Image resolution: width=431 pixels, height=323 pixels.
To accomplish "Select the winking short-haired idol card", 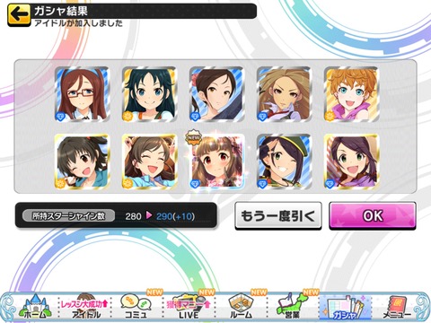I will [83, 161].
